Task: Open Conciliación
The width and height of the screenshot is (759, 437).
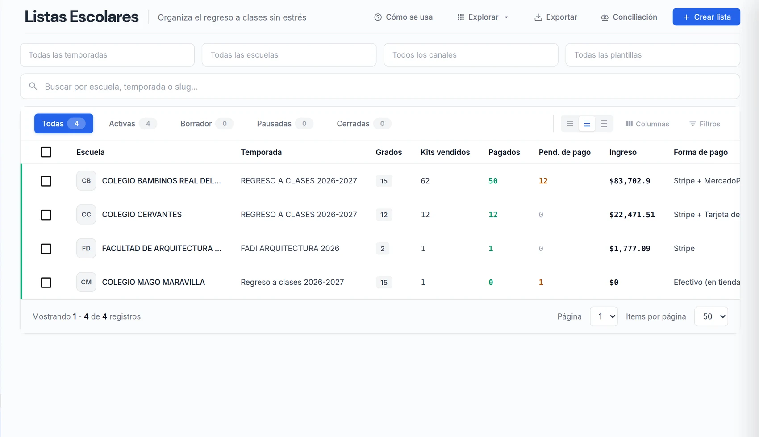Action: click(629, 17)
